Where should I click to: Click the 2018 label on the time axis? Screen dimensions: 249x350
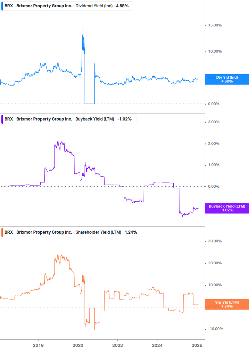(x=38, y=344)
